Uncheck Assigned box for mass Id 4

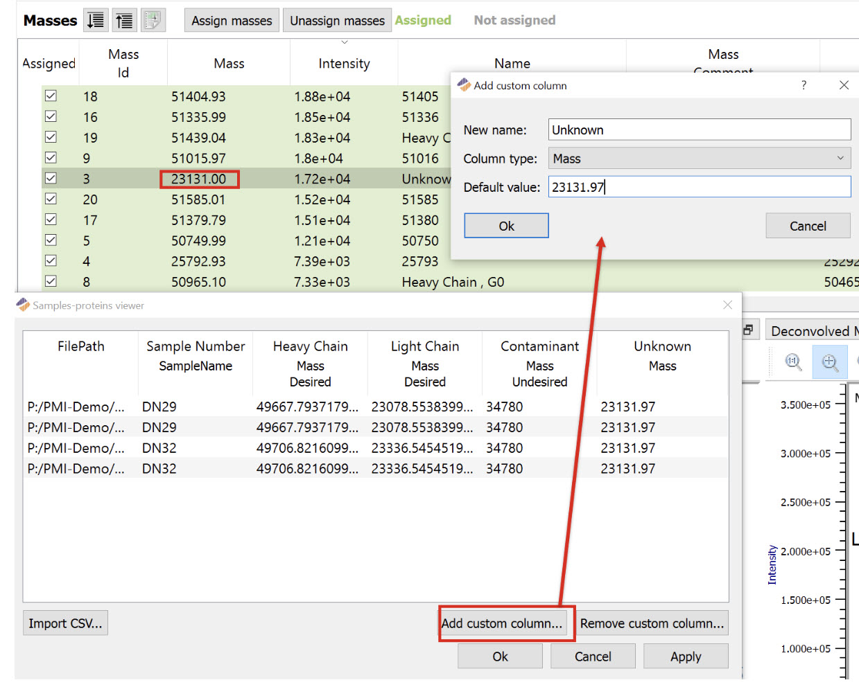pos(51,260)
